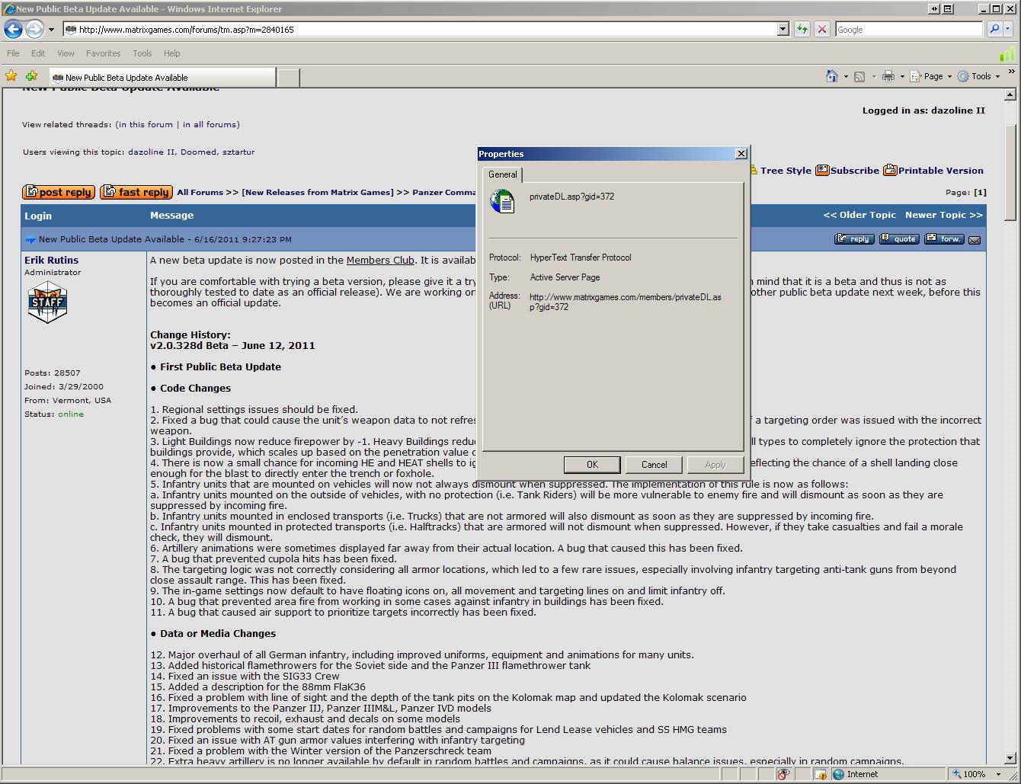Open the recent pages dropdown beside Forward
Image resolution: width=1021 pixels, height=784 pixels.
pyautogui.click(x=51, y=30)
